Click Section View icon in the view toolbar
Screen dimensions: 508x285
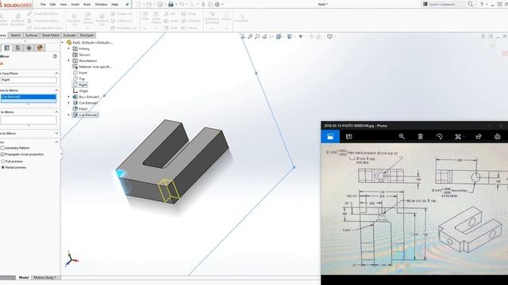[x=271, y=36]
